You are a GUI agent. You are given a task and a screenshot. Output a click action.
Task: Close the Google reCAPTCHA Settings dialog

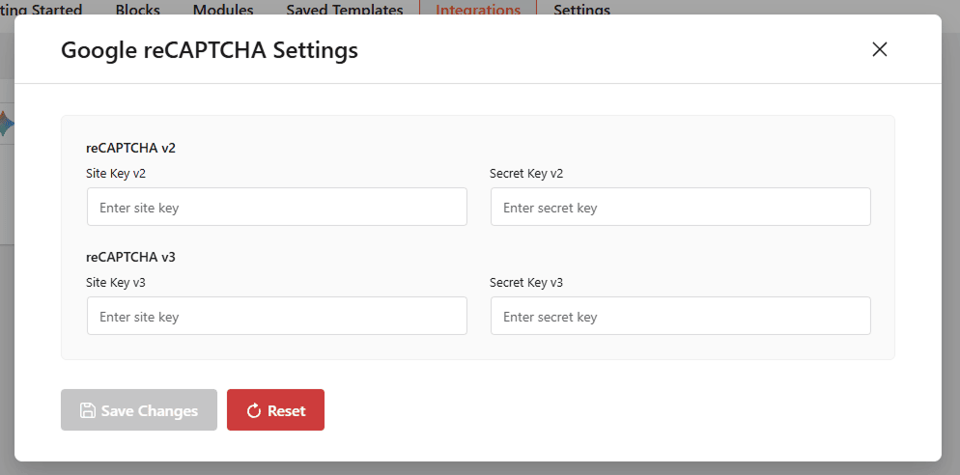[879, 49]
